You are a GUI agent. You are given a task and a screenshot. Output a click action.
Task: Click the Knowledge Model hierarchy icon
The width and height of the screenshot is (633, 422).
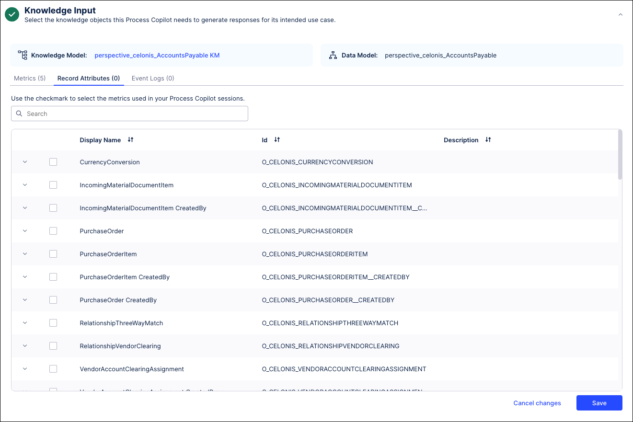coord(23,55)
